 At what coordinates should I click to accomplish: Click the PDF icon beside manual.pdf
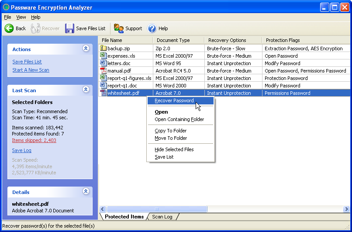pyautogui.click(x=103, y=70)
